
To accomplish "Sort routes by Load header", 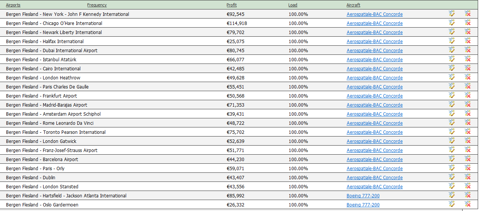I will click(293, 5).
